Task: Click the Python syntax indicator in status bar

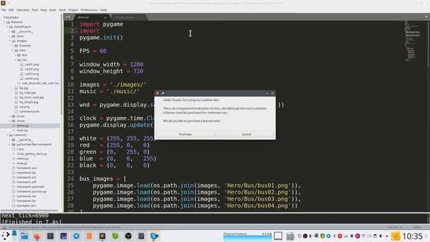Action: [417, 227]
